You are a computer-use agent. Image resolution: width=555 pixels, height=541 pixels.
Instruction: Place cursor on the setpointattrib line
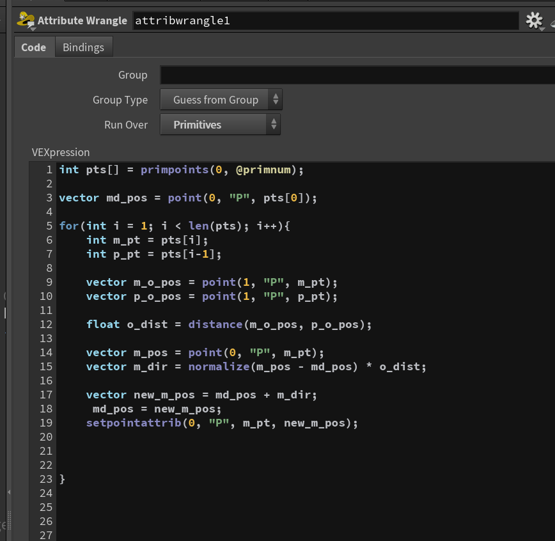(x=222, y=423)
